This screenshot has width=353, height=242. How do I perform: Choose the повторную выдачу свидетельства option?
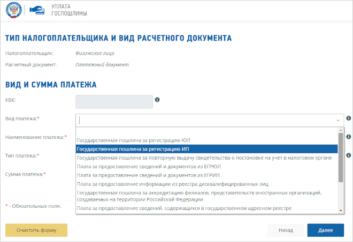206,158
